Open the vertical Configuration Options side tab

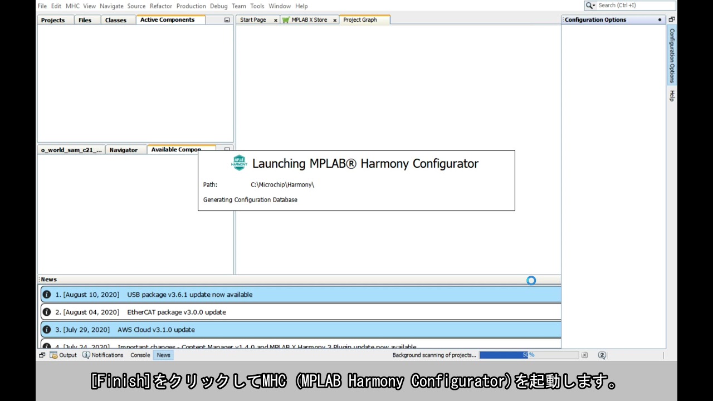coord(672,56)
